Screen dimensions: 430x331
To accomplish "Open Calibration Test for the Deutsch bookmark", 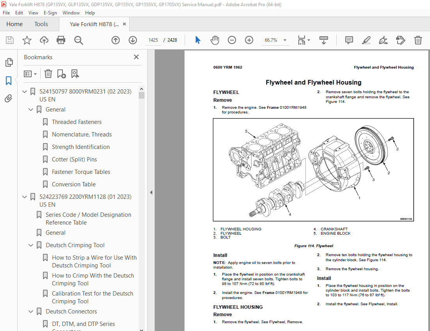I will coord(93,297).
